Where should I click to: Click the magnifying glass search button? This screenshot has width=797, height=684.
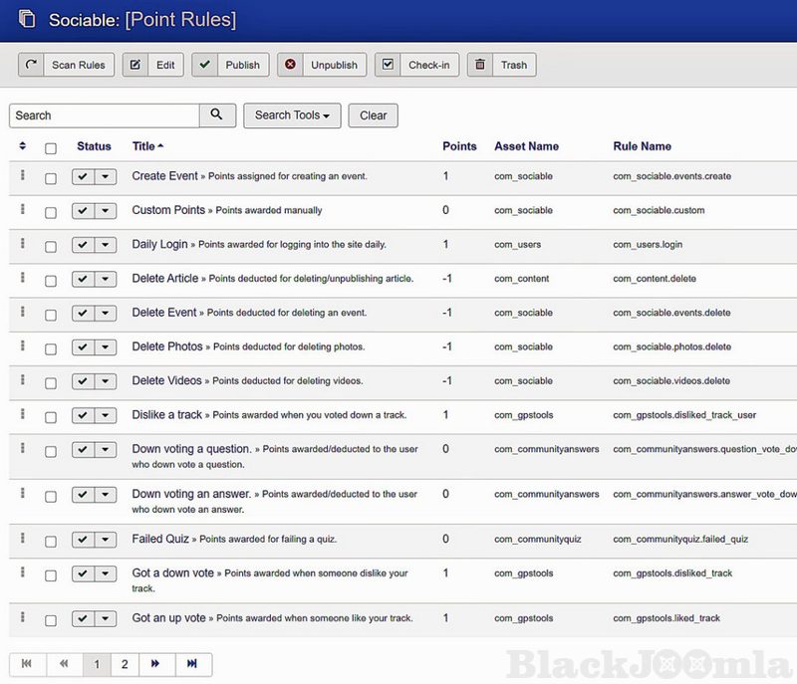pos(217,115)
